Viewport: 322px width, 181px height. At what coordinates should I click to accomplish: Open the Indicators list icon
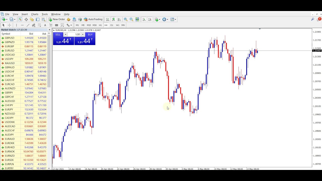tap(156, 19)
